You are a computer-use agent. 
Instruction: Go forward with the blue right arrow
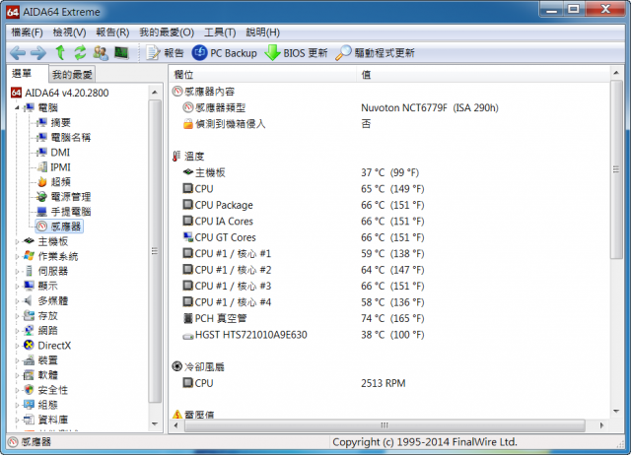[38, 53]
